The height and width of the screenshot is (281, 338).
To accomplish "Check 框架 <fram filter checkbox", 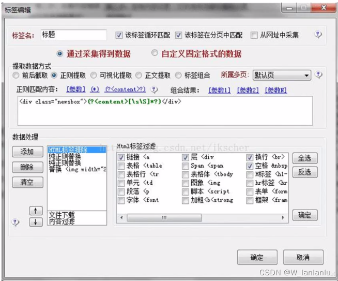I will pyautogui.click(x=250, y=200).
